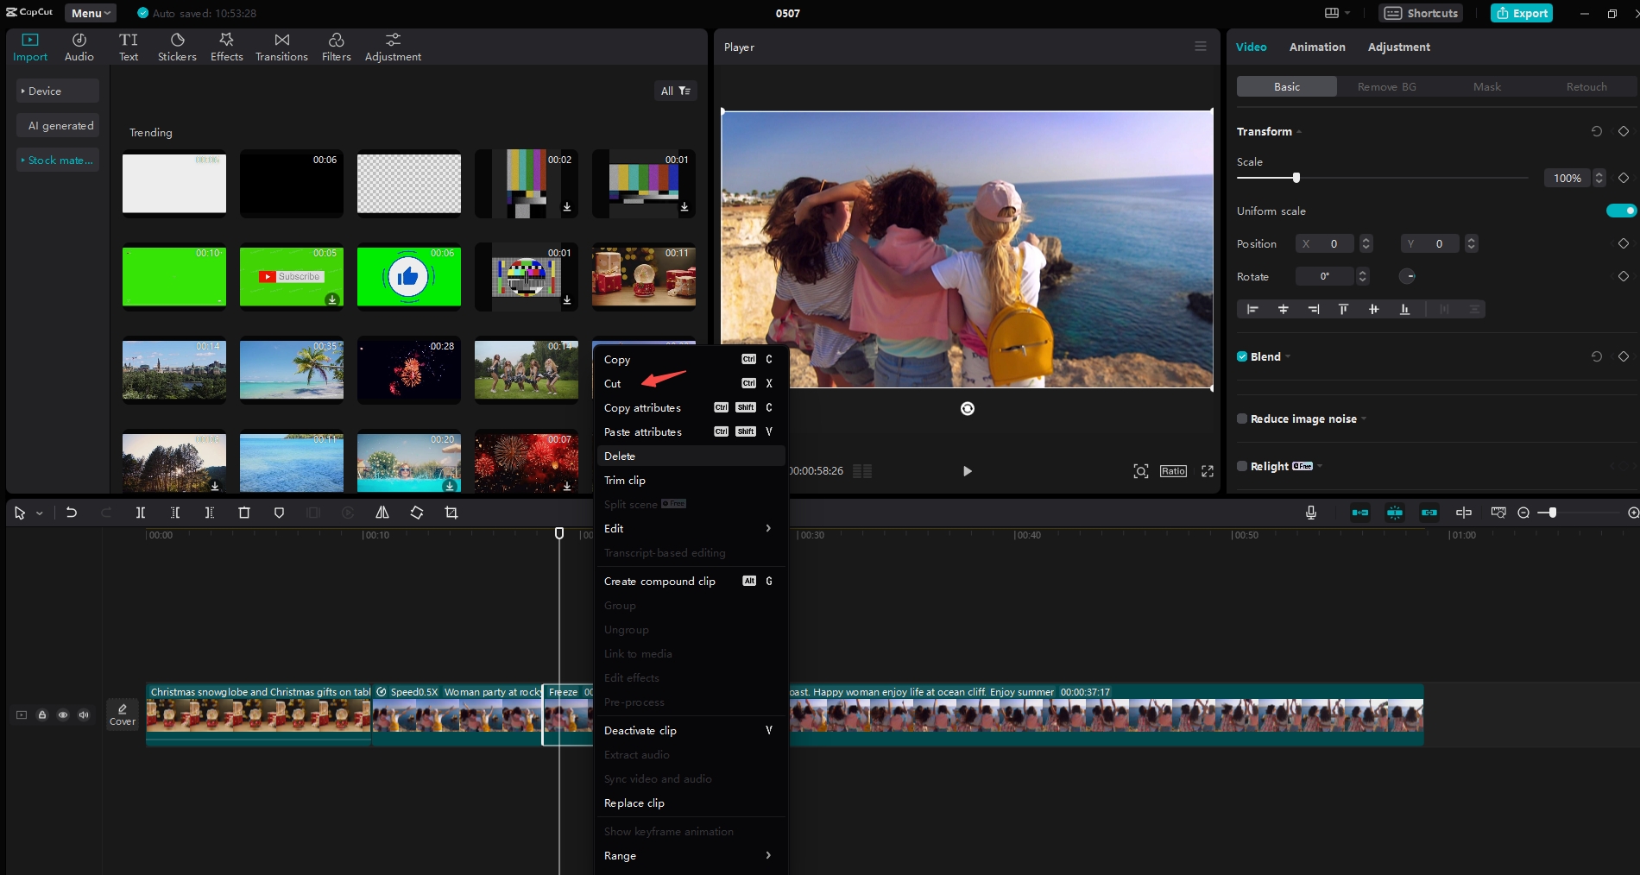The image size is (1640, 875).
Task: Click the delete trash icon in timeline toolbar
Action: click(x=244, y=513)
